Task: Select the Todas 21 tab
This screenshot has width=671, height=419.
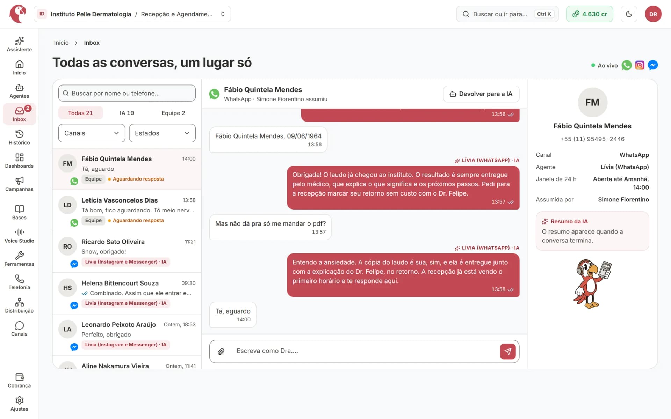Action: tap(80, 113)
